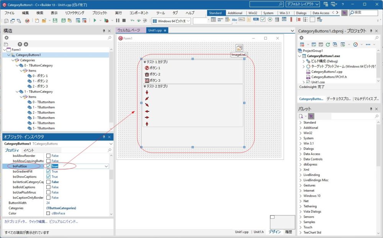Click the Stop square button in toolbar
This screenshot has height=238, width=383.
pos(124,21)
